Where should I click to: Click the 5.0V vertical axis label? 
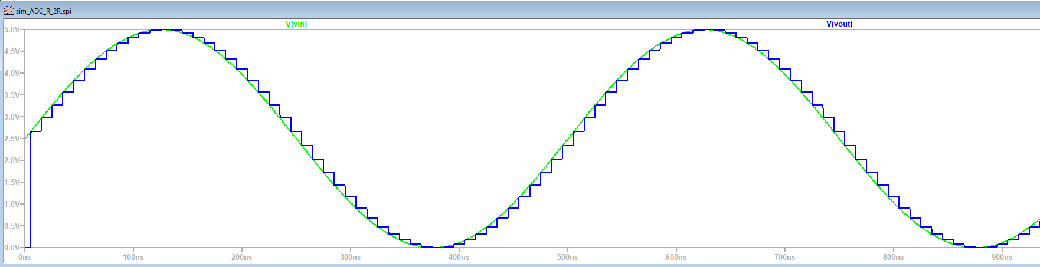click(12, 29)
